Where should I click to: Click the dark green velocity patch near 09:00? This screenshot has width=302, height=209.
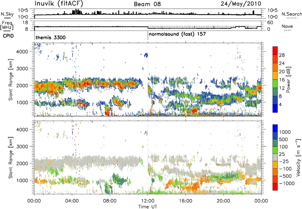pos(120,181)
